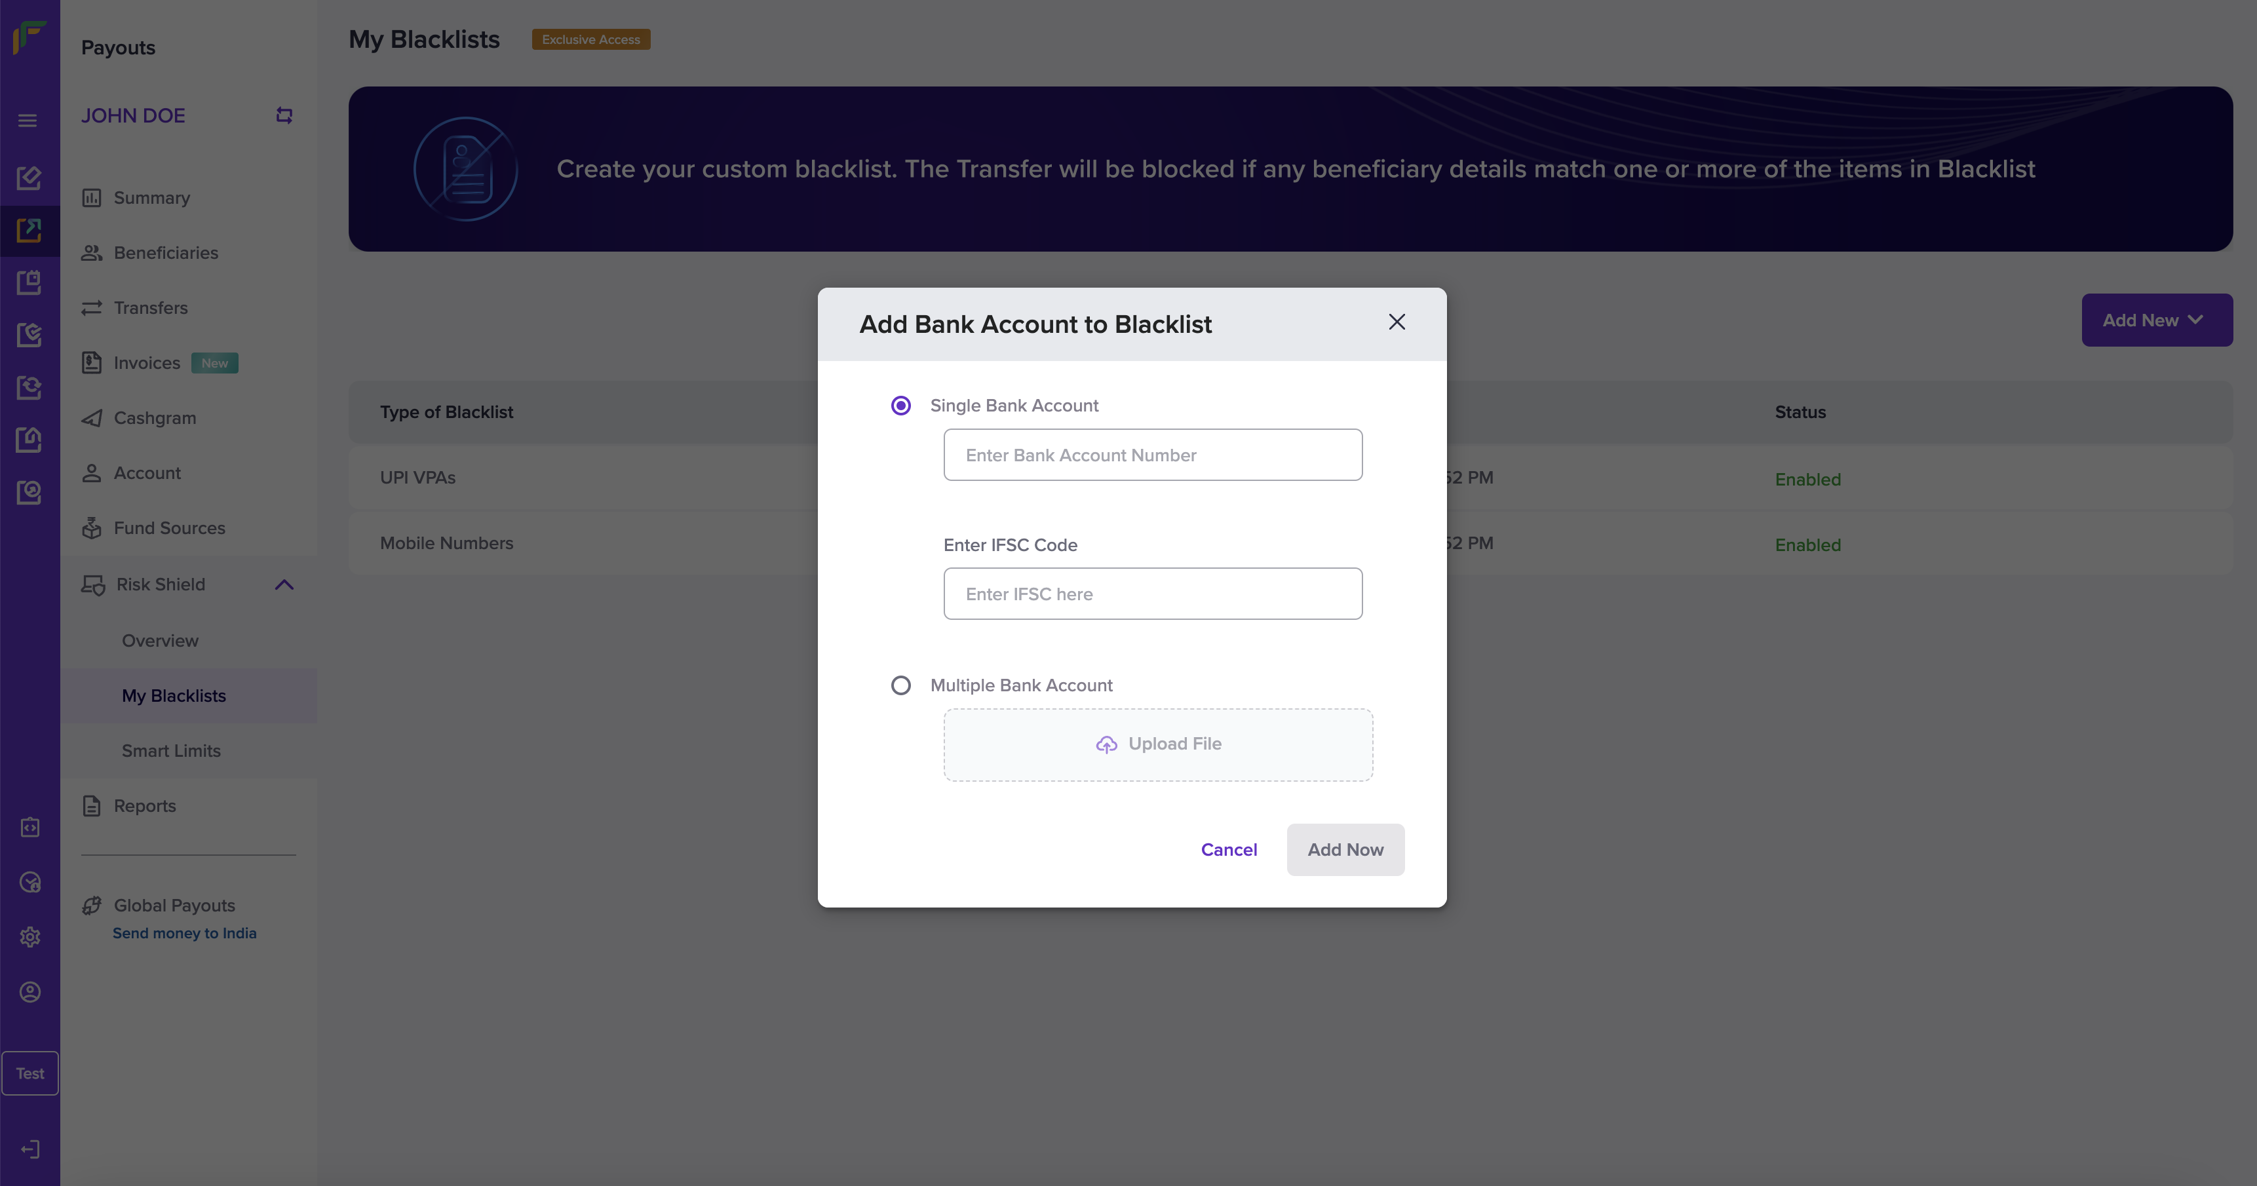The image size is (2257, 1186).
Task: Click the hamburger menu icon in left rail
Action: pyautogui.click(x=28, y=121)
